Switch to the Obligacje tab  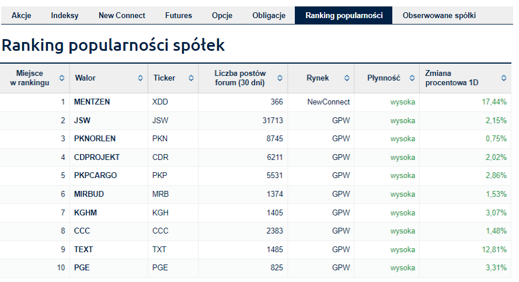tap(269, 16)
